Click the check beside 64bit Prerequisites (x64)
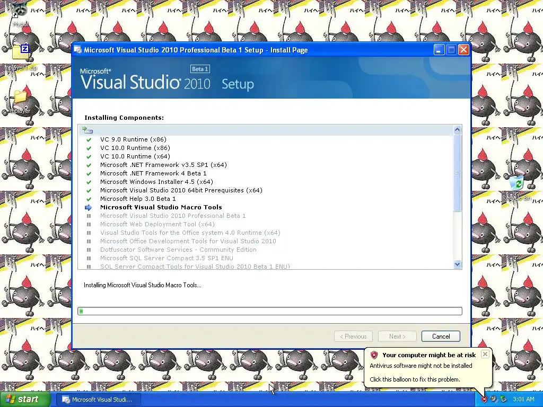Viewport: 543px width, 407px height. [89, 191]
